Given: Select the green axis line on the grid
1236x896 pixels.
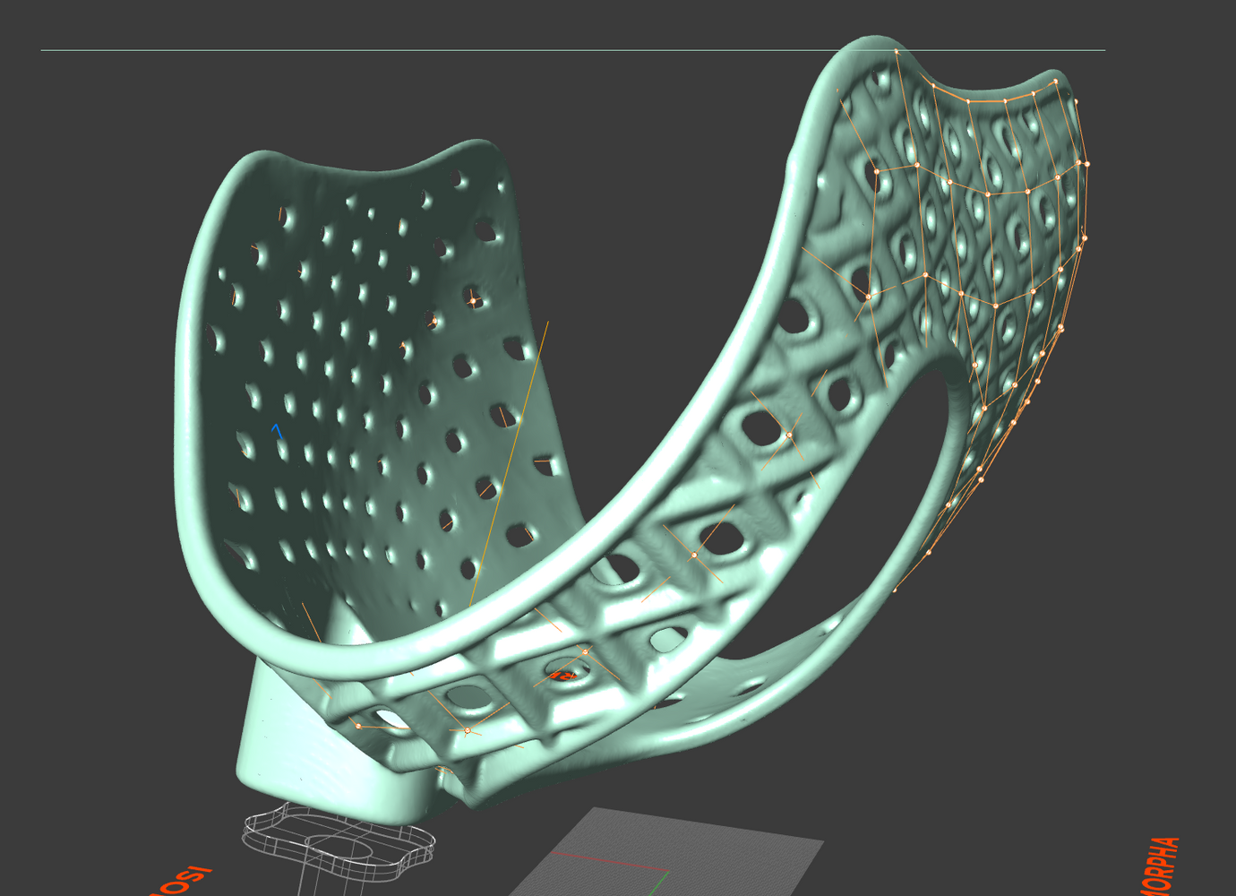Looking at the screenshot, I should [x=657, y=883].
